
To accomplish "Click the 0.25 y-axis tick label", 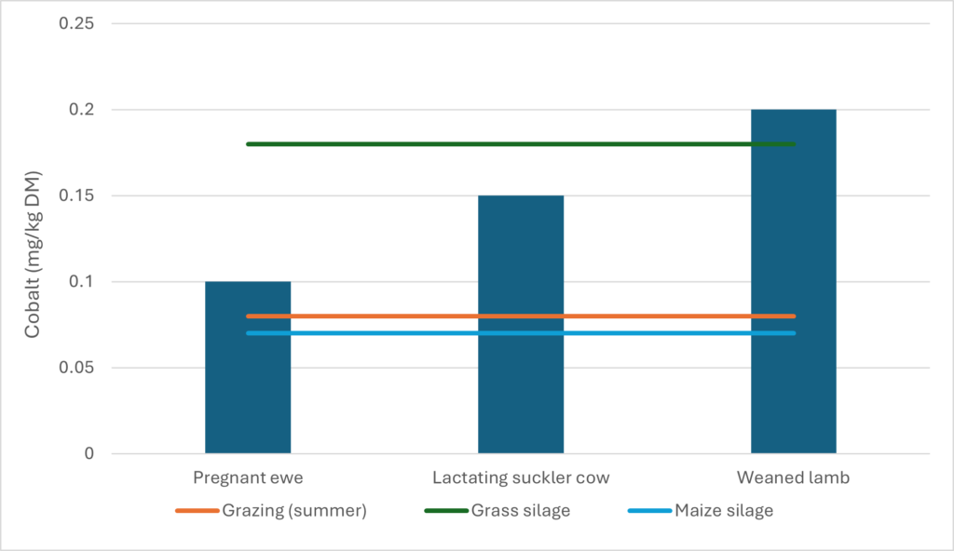I will (77, 23).
